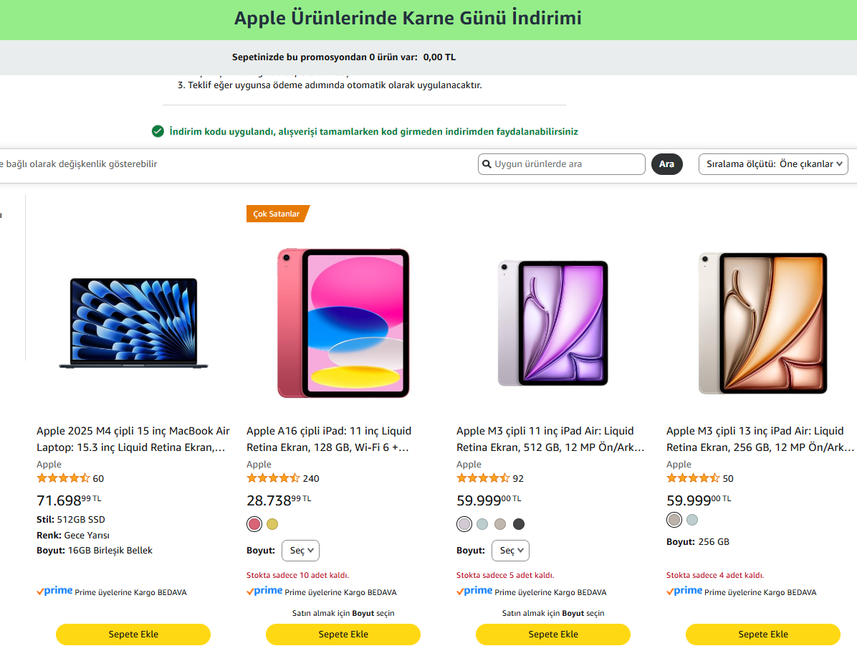Viewport: 857px width, 651px height.
Task: Click the Prime logo under the MacBook Air
Action: (x=54, y=591)
